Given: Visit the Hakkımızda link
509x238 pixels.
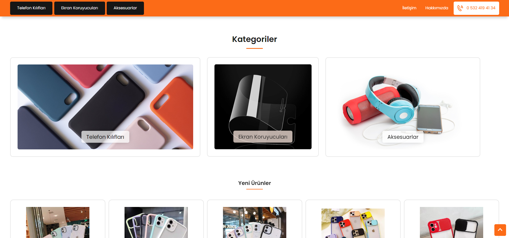Looking at the screenshot, I should point(436,8).
